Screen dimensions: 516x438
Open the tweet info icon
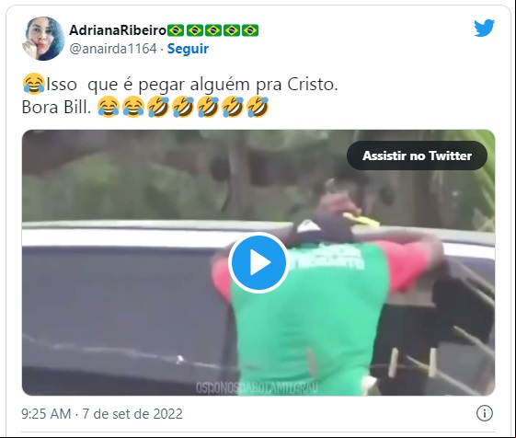tap(485, 413)
